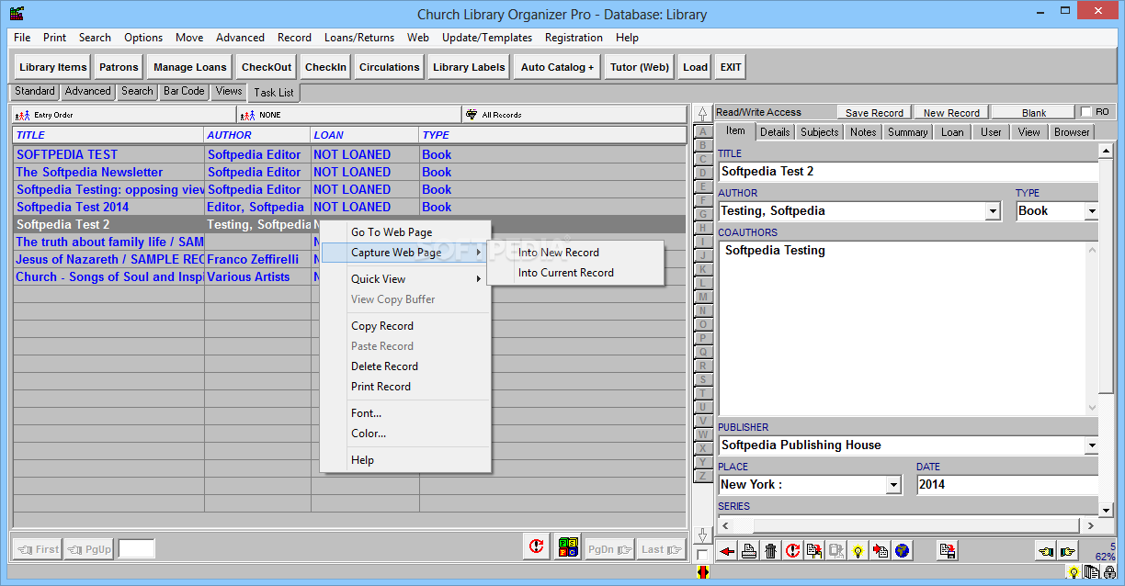
Task: Click the EXIT toolbar button
Action: [x=731, y=67]
